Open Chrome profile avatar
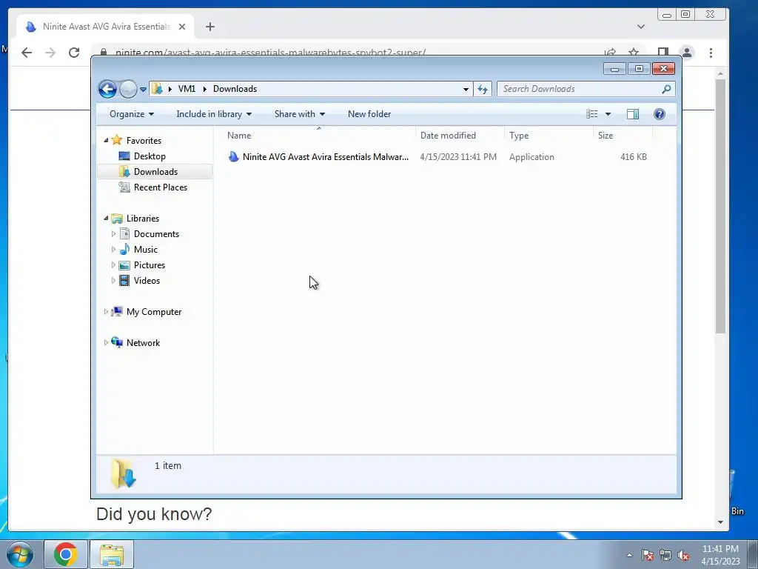The width and height of the screenshot is (758, 569). (x=687, y=53)
